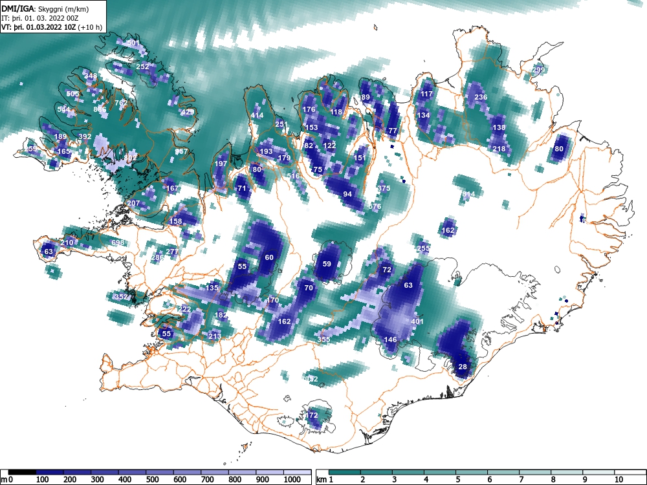Click the visibility value 151
This screenshot has height=485, width=647.
pos(360,158)
